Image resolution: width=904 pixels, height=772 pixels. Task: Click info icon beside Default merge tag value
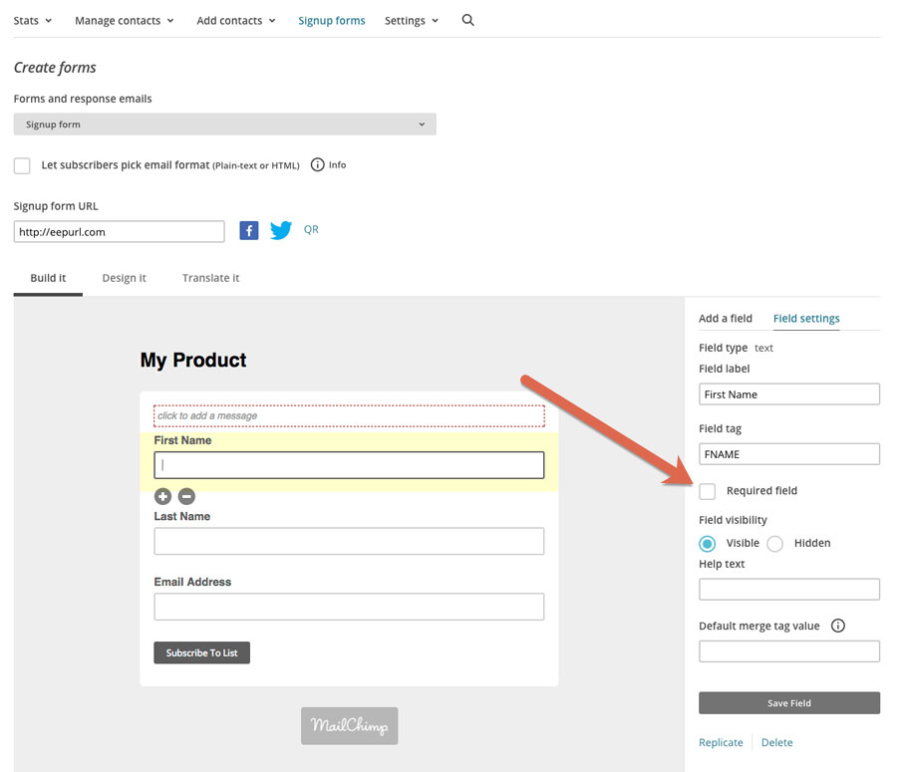point(837,626)
